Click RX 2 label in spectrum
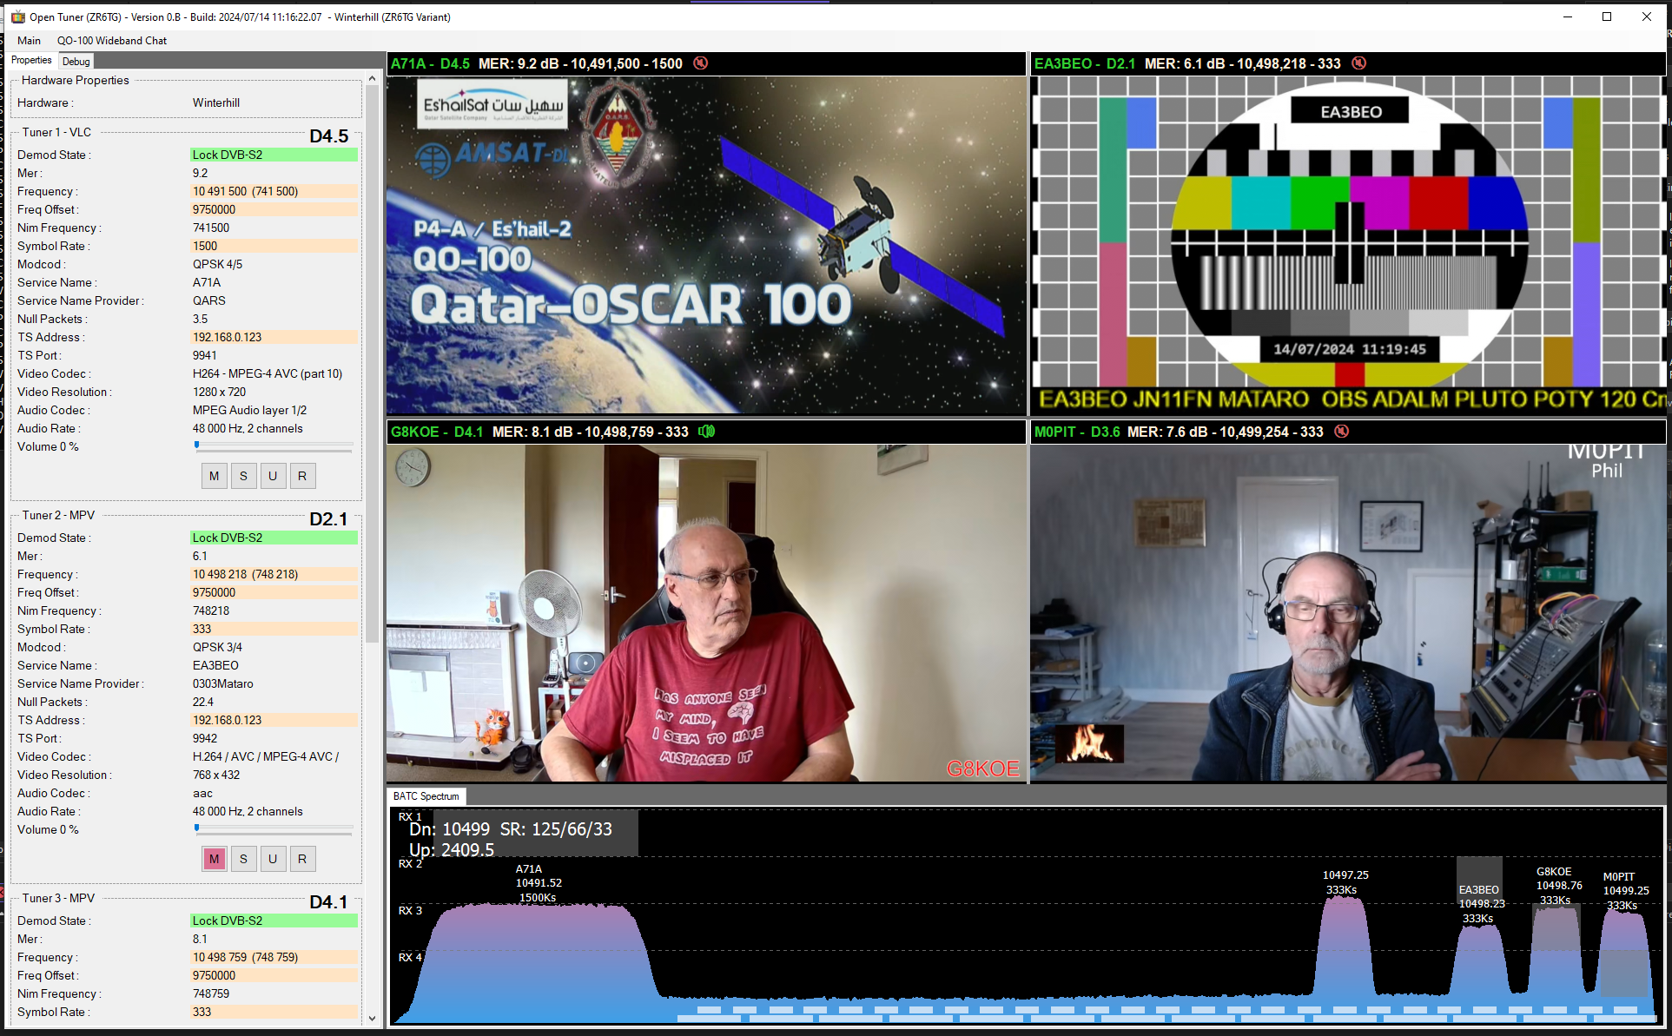 410,863
